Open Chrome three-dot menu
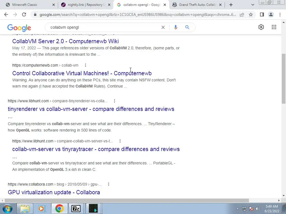Screen dimensions: 286x214 click(x=280, y=14)
